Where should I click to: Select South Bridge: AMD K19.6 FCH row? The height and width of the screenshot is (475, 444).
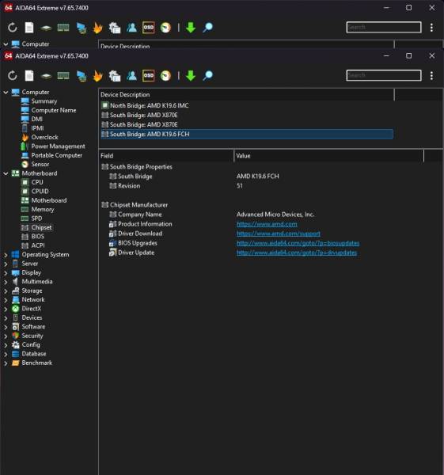(x=247, y=135)
